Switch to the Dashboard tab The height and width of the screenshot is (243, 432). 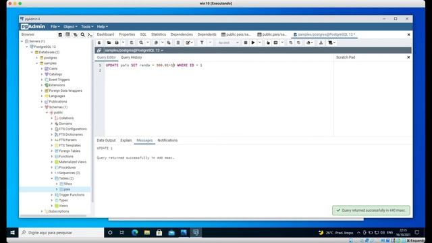[x=105, y=34]
